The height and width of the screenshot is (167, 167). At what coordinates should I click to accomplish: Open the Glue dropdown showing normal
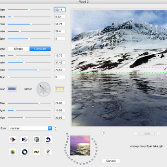point(30,128)
